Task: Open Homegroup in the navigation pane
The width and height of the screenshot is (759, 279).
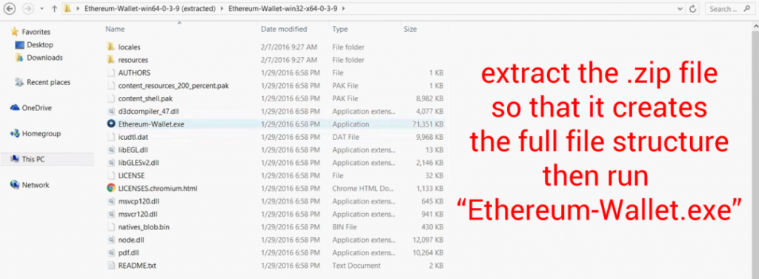Action: point(42,133)
